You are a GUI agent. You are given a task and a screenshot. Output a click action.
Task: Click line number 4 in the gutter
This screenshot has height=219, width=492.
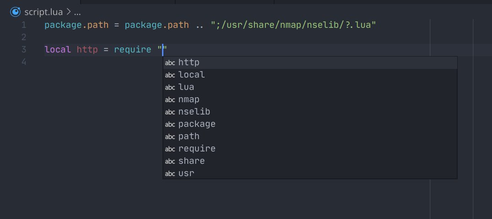24,62
